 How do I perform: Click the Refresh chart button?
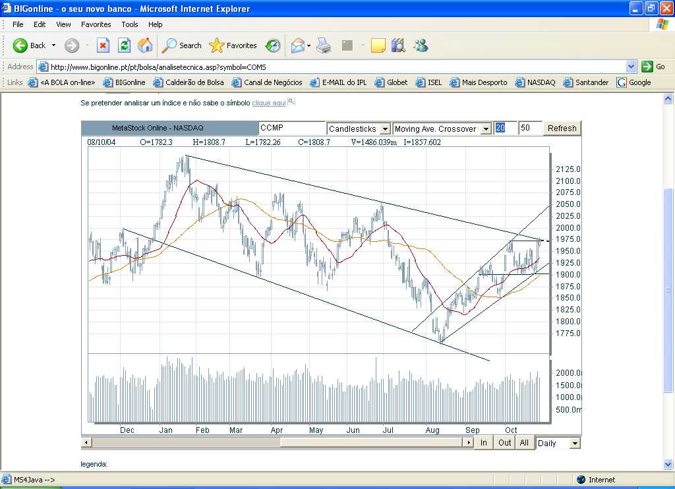[x=562, y=129]
